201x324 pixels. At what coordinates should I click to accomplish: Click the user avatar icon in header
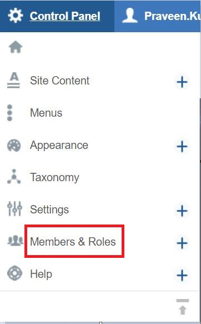coord(129,16)
